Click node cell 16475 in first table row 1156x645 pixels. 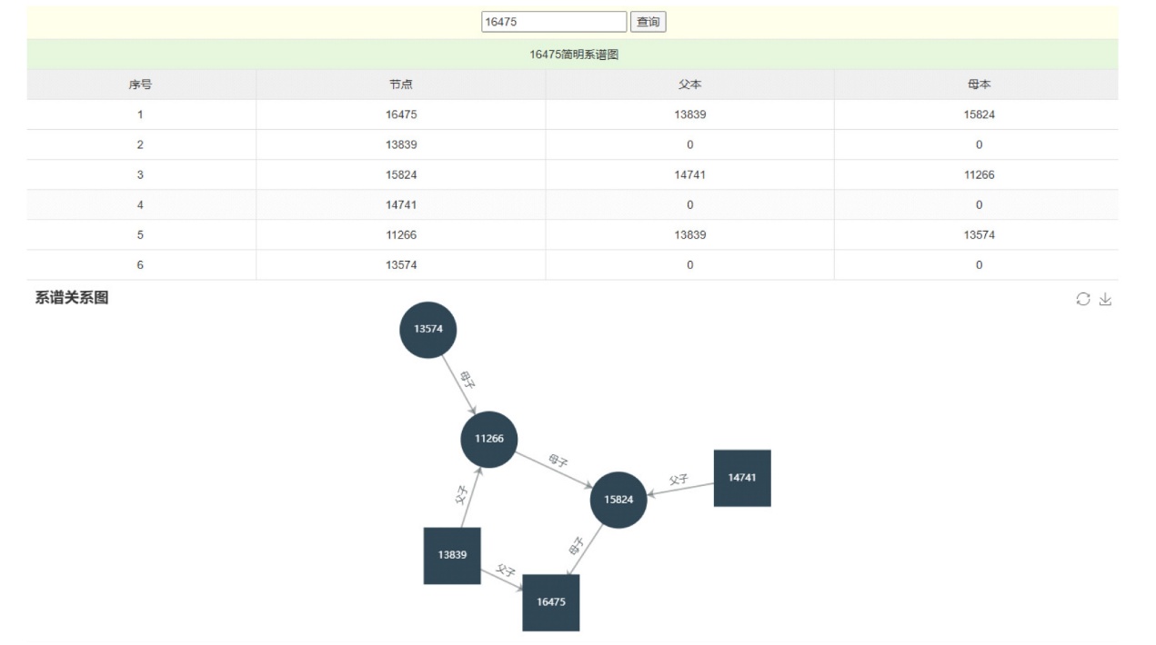(401, 114)
